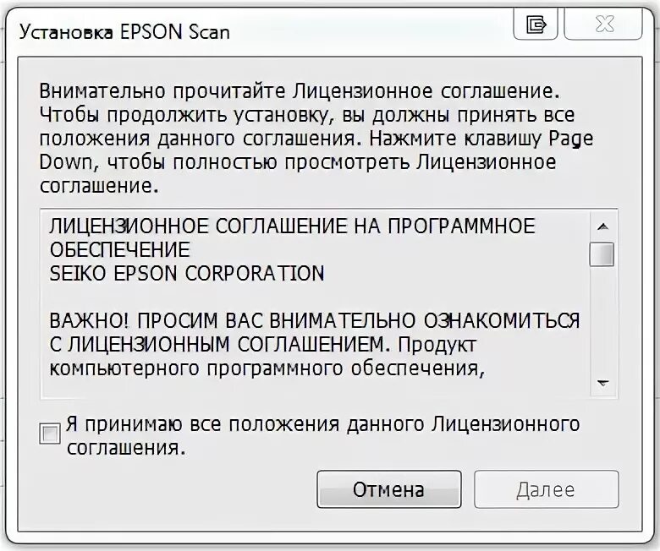Image resolution: width=660 pixels, height=551 pixels.
Task: Click the heading "ЛИЦЕНЗИОННОЕ СОГЛАШЕНИЕ НА ПРОГРАММНОЕ"
Action: pyautogui.click(x=292, y=226)
